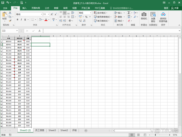Collapse the ribbon with chevron
Screen dimensions: 182x137
point(179,25)
